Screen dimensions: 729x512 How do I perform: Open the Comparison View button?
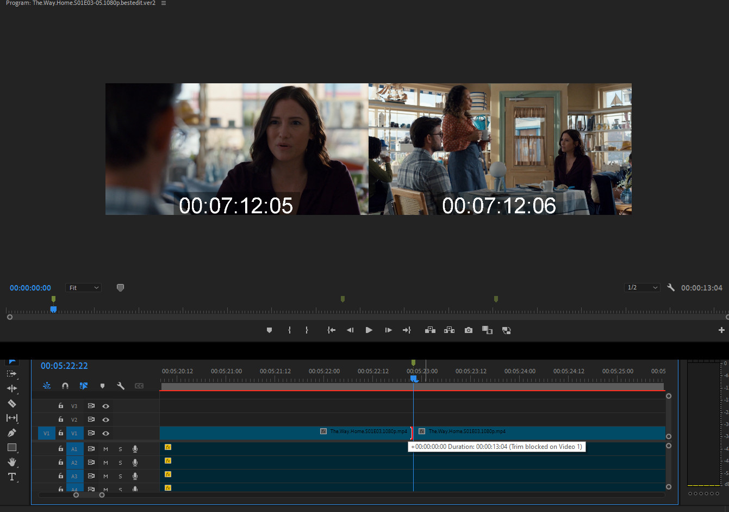(487, 330)
